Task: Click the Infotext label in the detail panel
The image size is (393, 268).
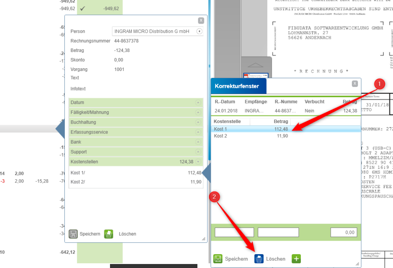Action: pos(78,89)
